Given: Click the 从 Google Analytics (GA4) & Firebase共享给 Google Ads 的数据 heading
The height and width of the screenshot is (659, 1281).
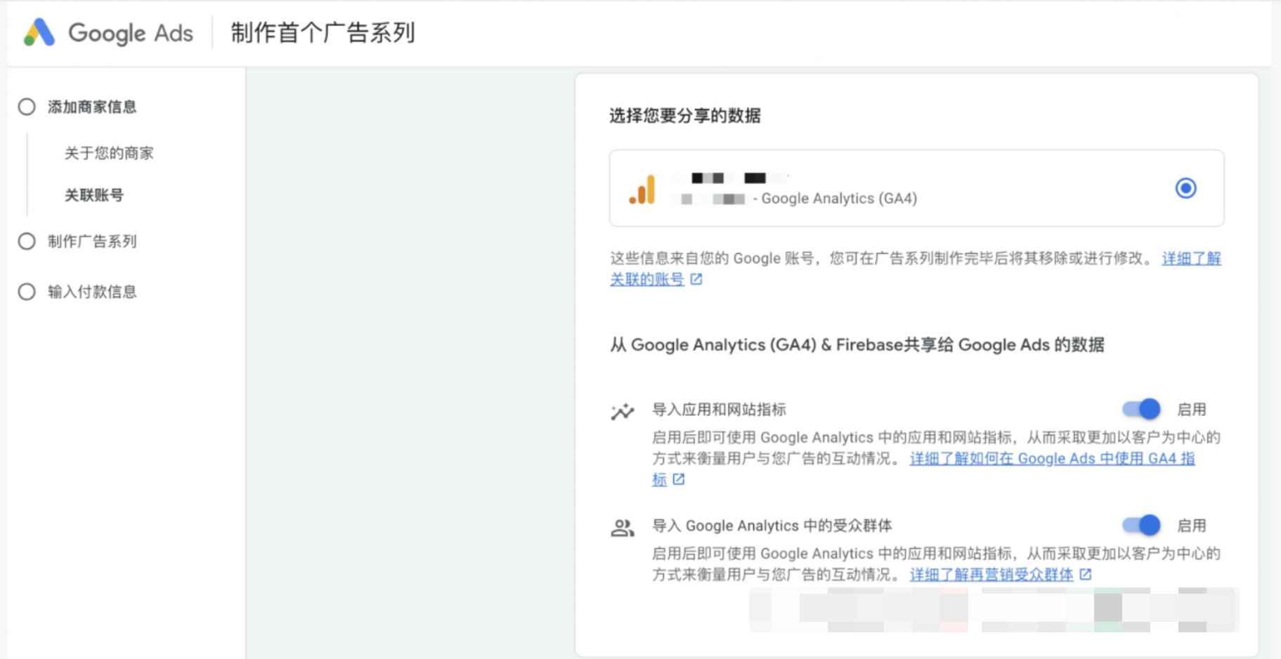Looking at the screenshot, I should 857,345.
